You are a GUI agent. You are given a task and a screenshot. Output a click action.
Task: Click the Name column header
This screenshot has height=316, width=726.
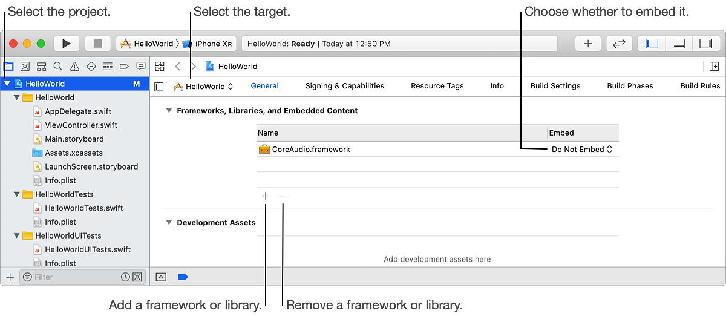(401, 133)
